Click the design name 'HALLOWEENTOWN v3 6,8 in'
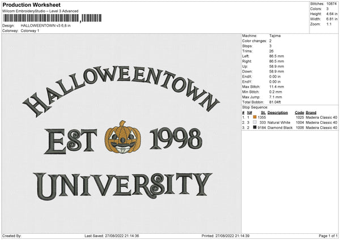 [45, 25]
